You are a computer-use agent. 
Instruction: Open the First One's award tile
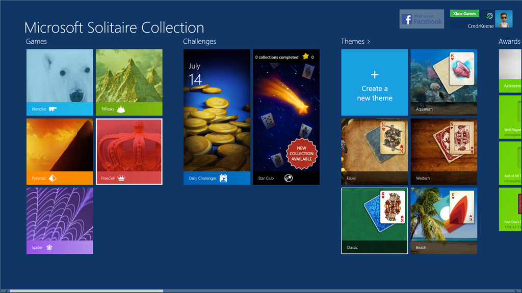point(510,209)
